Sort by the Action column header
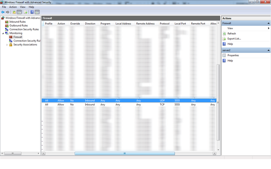Screen dimensions: 271x169 coord(61,24)
